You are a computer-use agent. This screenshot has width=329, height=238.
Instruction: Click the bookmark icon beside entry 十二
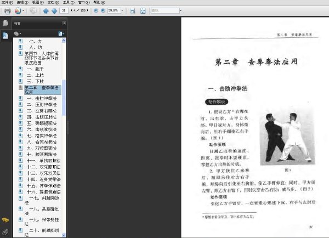coord(21,167)
